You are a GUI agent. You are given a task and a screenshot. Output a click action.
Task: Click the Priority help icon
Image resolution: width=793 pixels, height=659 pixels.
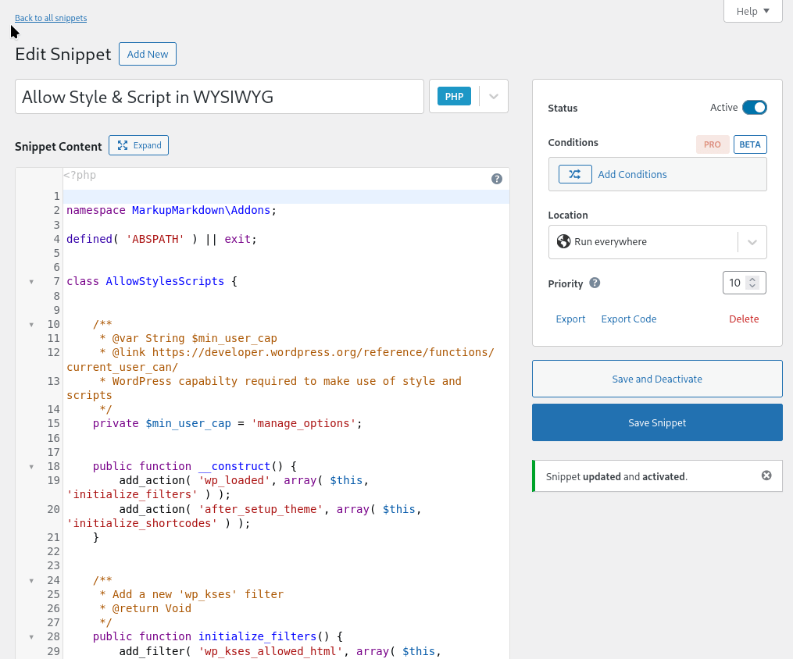click(x=595, y=283)
